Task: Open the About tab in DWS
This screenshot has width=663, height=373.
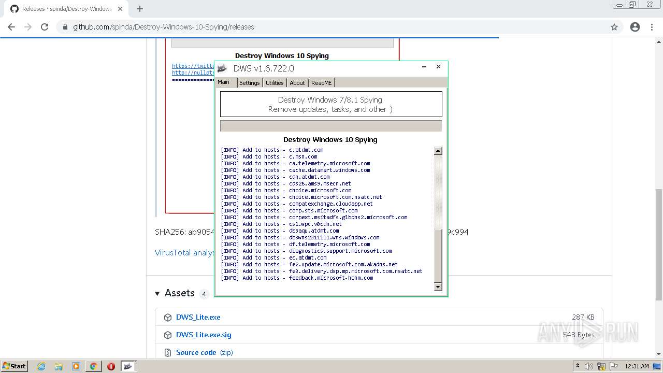Action: coord(297,83)
